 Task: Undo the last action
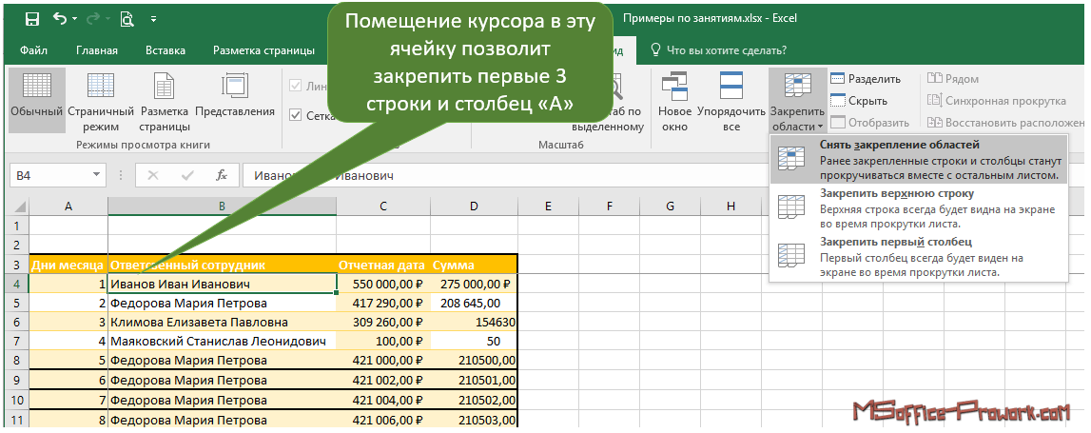[x=60, y=19]
